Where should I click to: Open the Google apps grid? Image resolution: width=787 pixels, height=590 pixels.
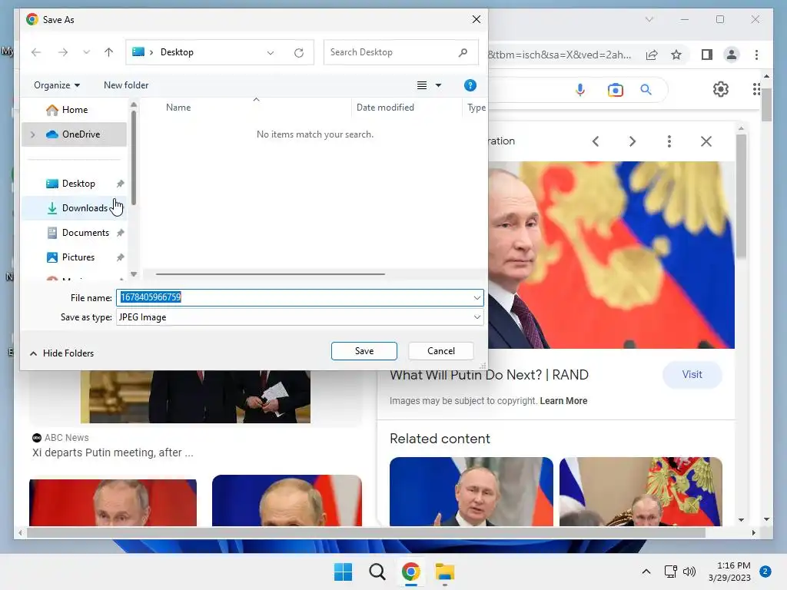757,89
